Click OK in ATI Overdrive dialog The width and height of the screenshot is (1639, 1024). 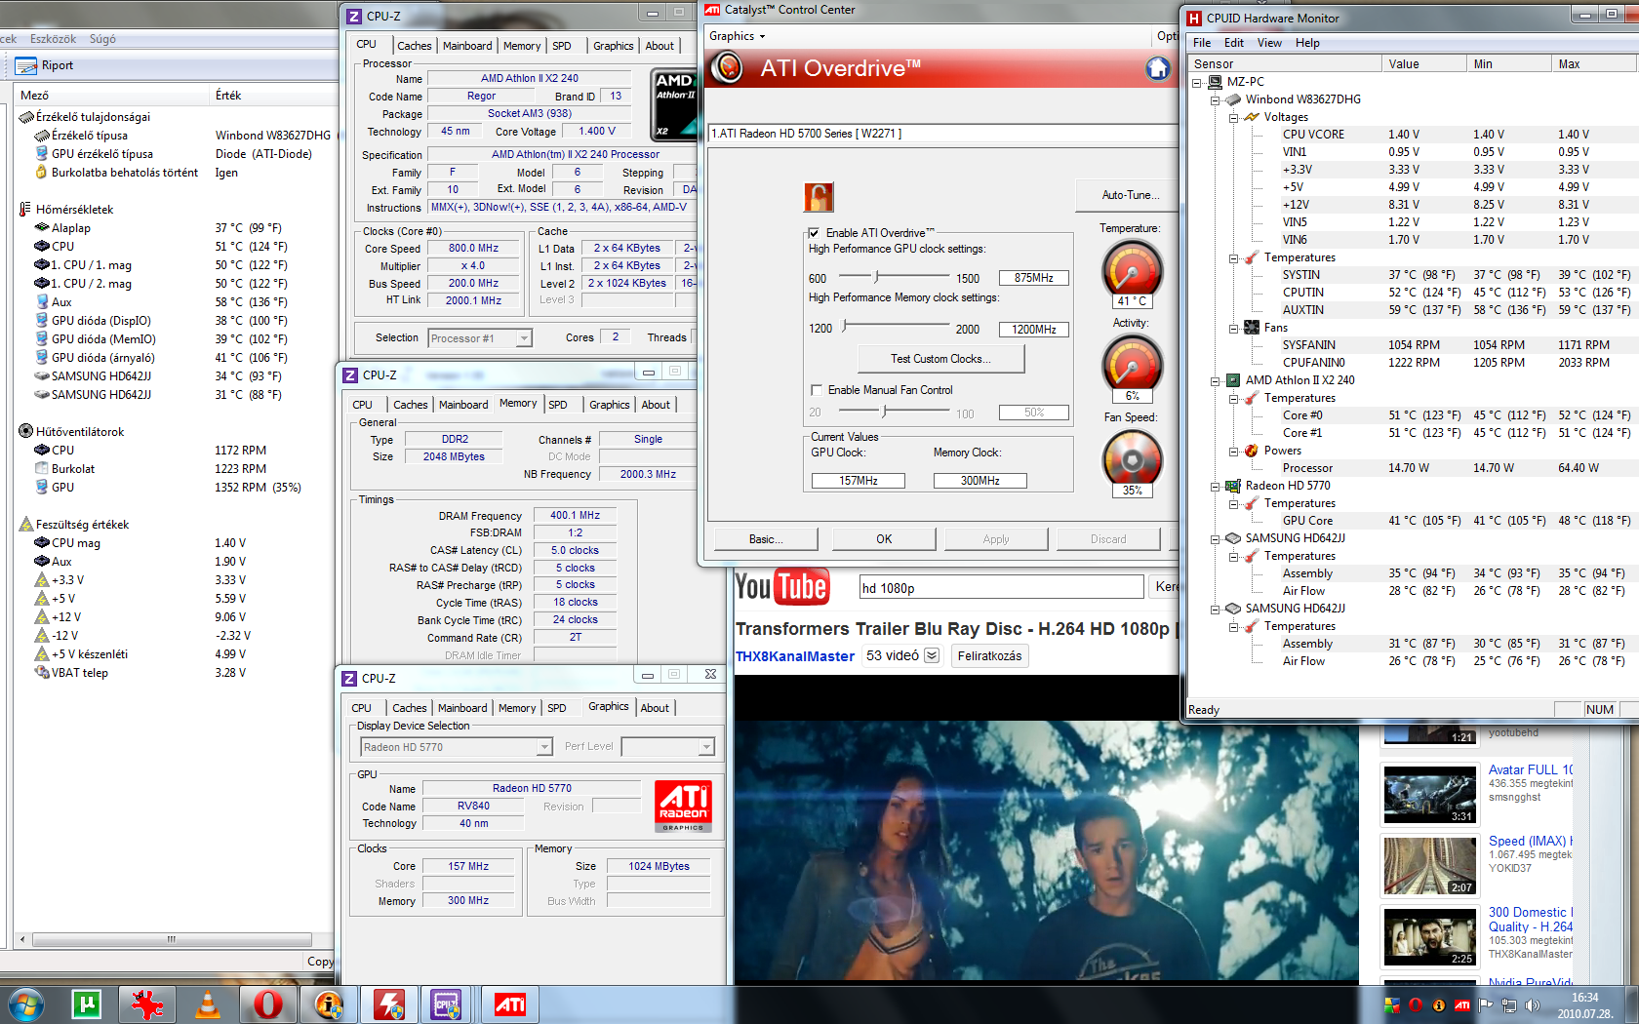click(884, 539)
